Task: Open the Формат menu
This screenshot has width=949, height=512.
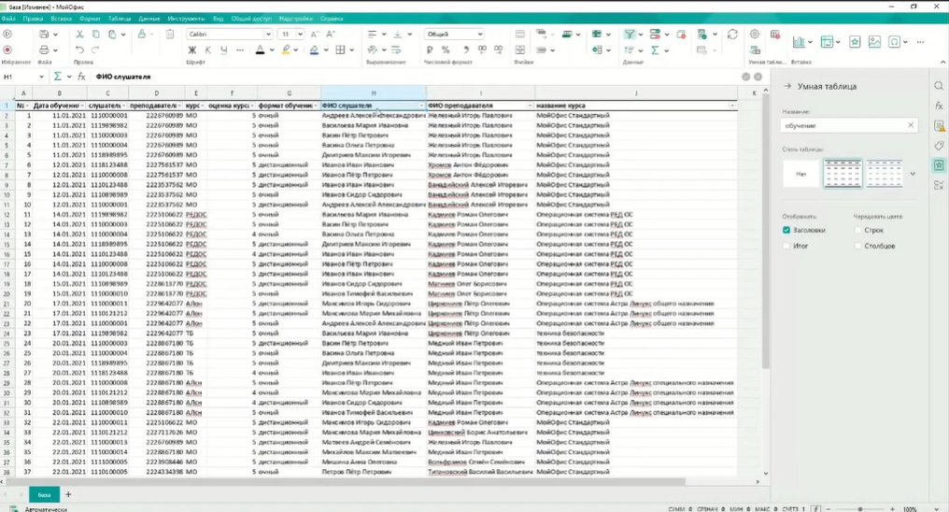Action: pyautogui.click(x=90, y=19)
